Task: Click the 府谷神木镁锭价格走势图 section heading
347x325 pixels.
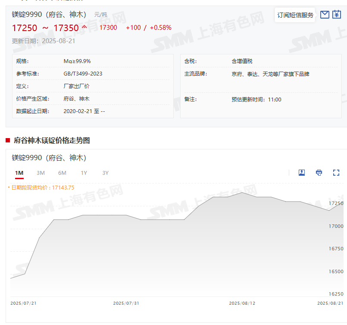Action: (x=52, y=140)
